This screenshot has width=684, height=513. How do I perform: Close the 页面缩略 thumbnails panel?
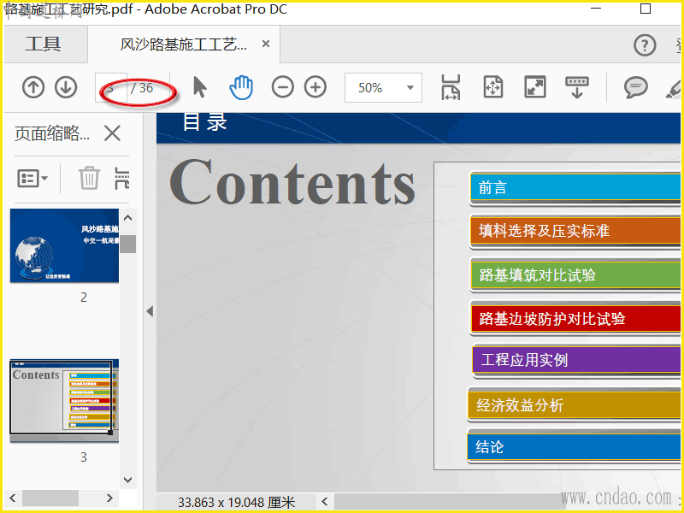pyautogui.click(x=113, y=133)
